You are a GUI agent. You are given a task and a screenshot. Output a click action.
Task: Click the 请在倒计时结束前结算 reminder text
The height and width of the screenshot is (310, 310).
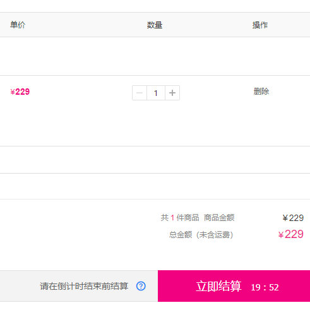tap(84, 286)
